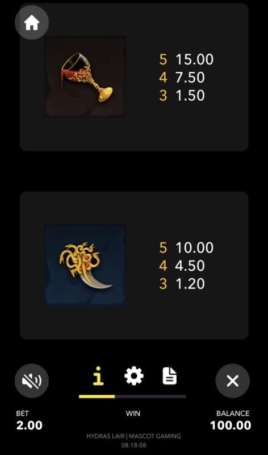Close the info panel with X
The image size is (268, 455).
point(232,380)
